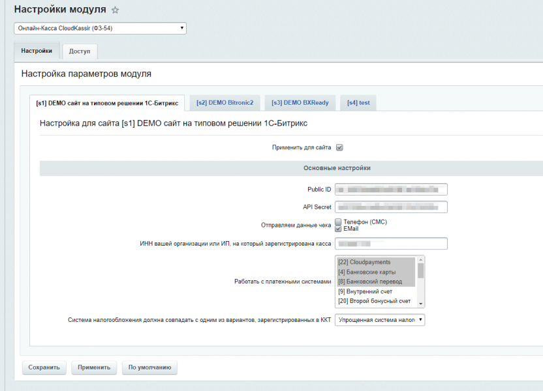Click the favorites star next to Настройки модуля
Viewport: 543px width, 391px height.
(115, 10)
